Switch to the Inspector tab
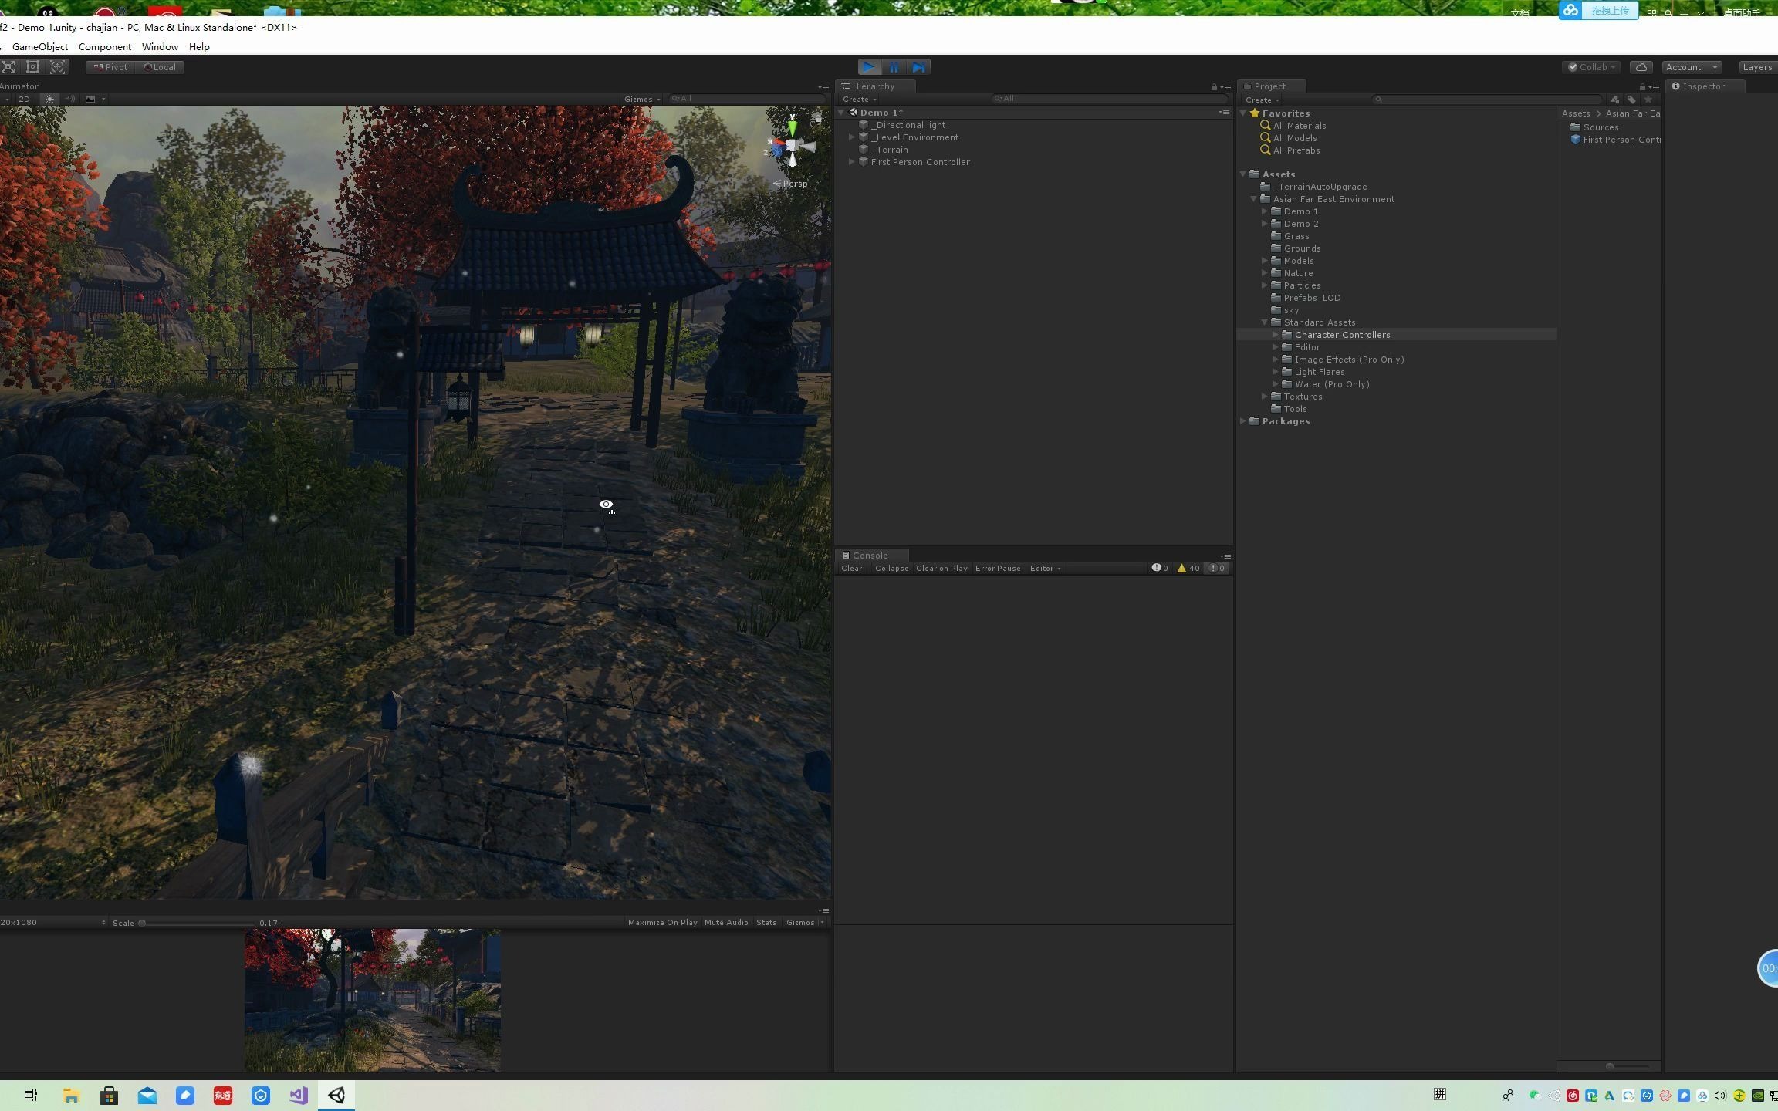 click(1702, 86)
